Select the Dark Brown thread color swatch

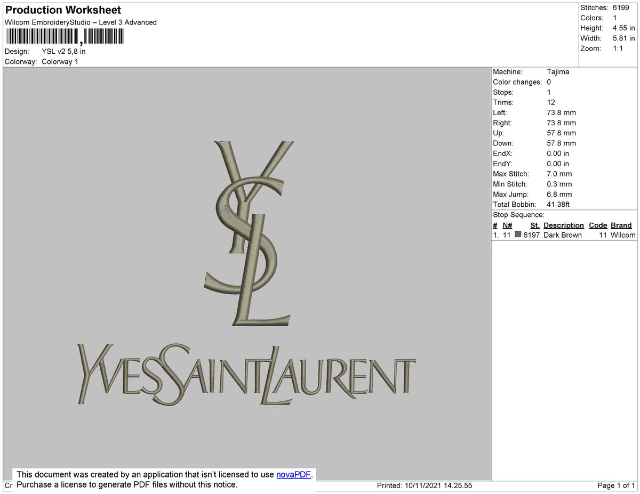517,234
